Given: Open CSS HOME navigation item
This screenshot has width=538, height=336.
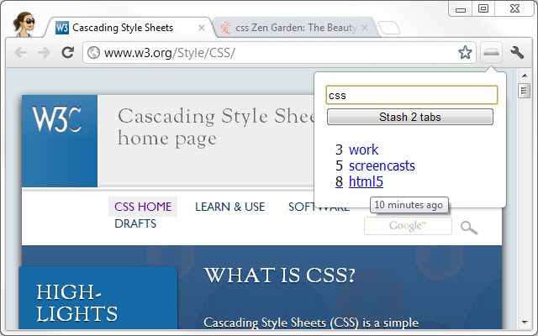Looking at the screenshot, I should point(143,207).
